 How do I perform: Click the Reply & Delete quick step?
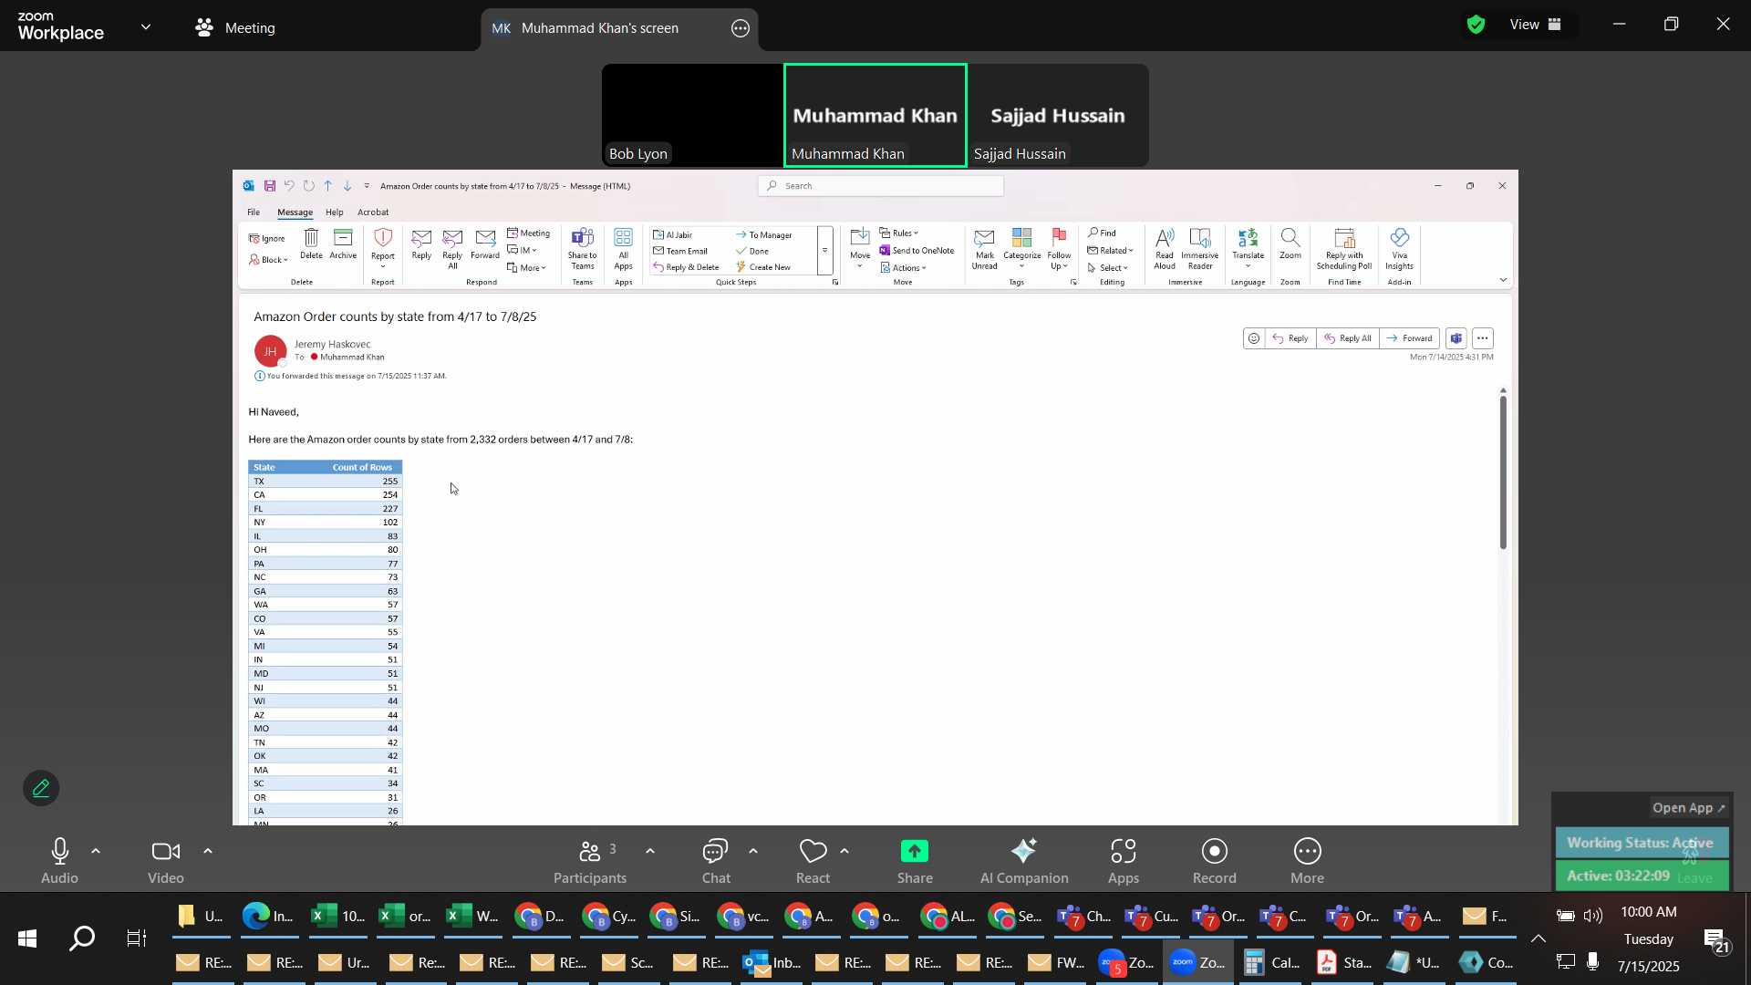coord(687,267)
